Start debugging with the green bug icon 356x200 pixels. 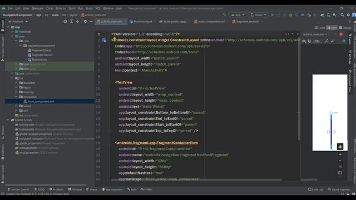point(290,15)
